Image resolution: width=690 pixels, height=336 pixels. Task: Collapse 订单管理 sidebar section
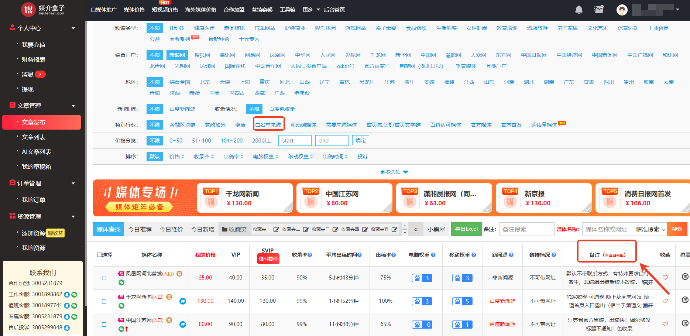pos(73,184)
